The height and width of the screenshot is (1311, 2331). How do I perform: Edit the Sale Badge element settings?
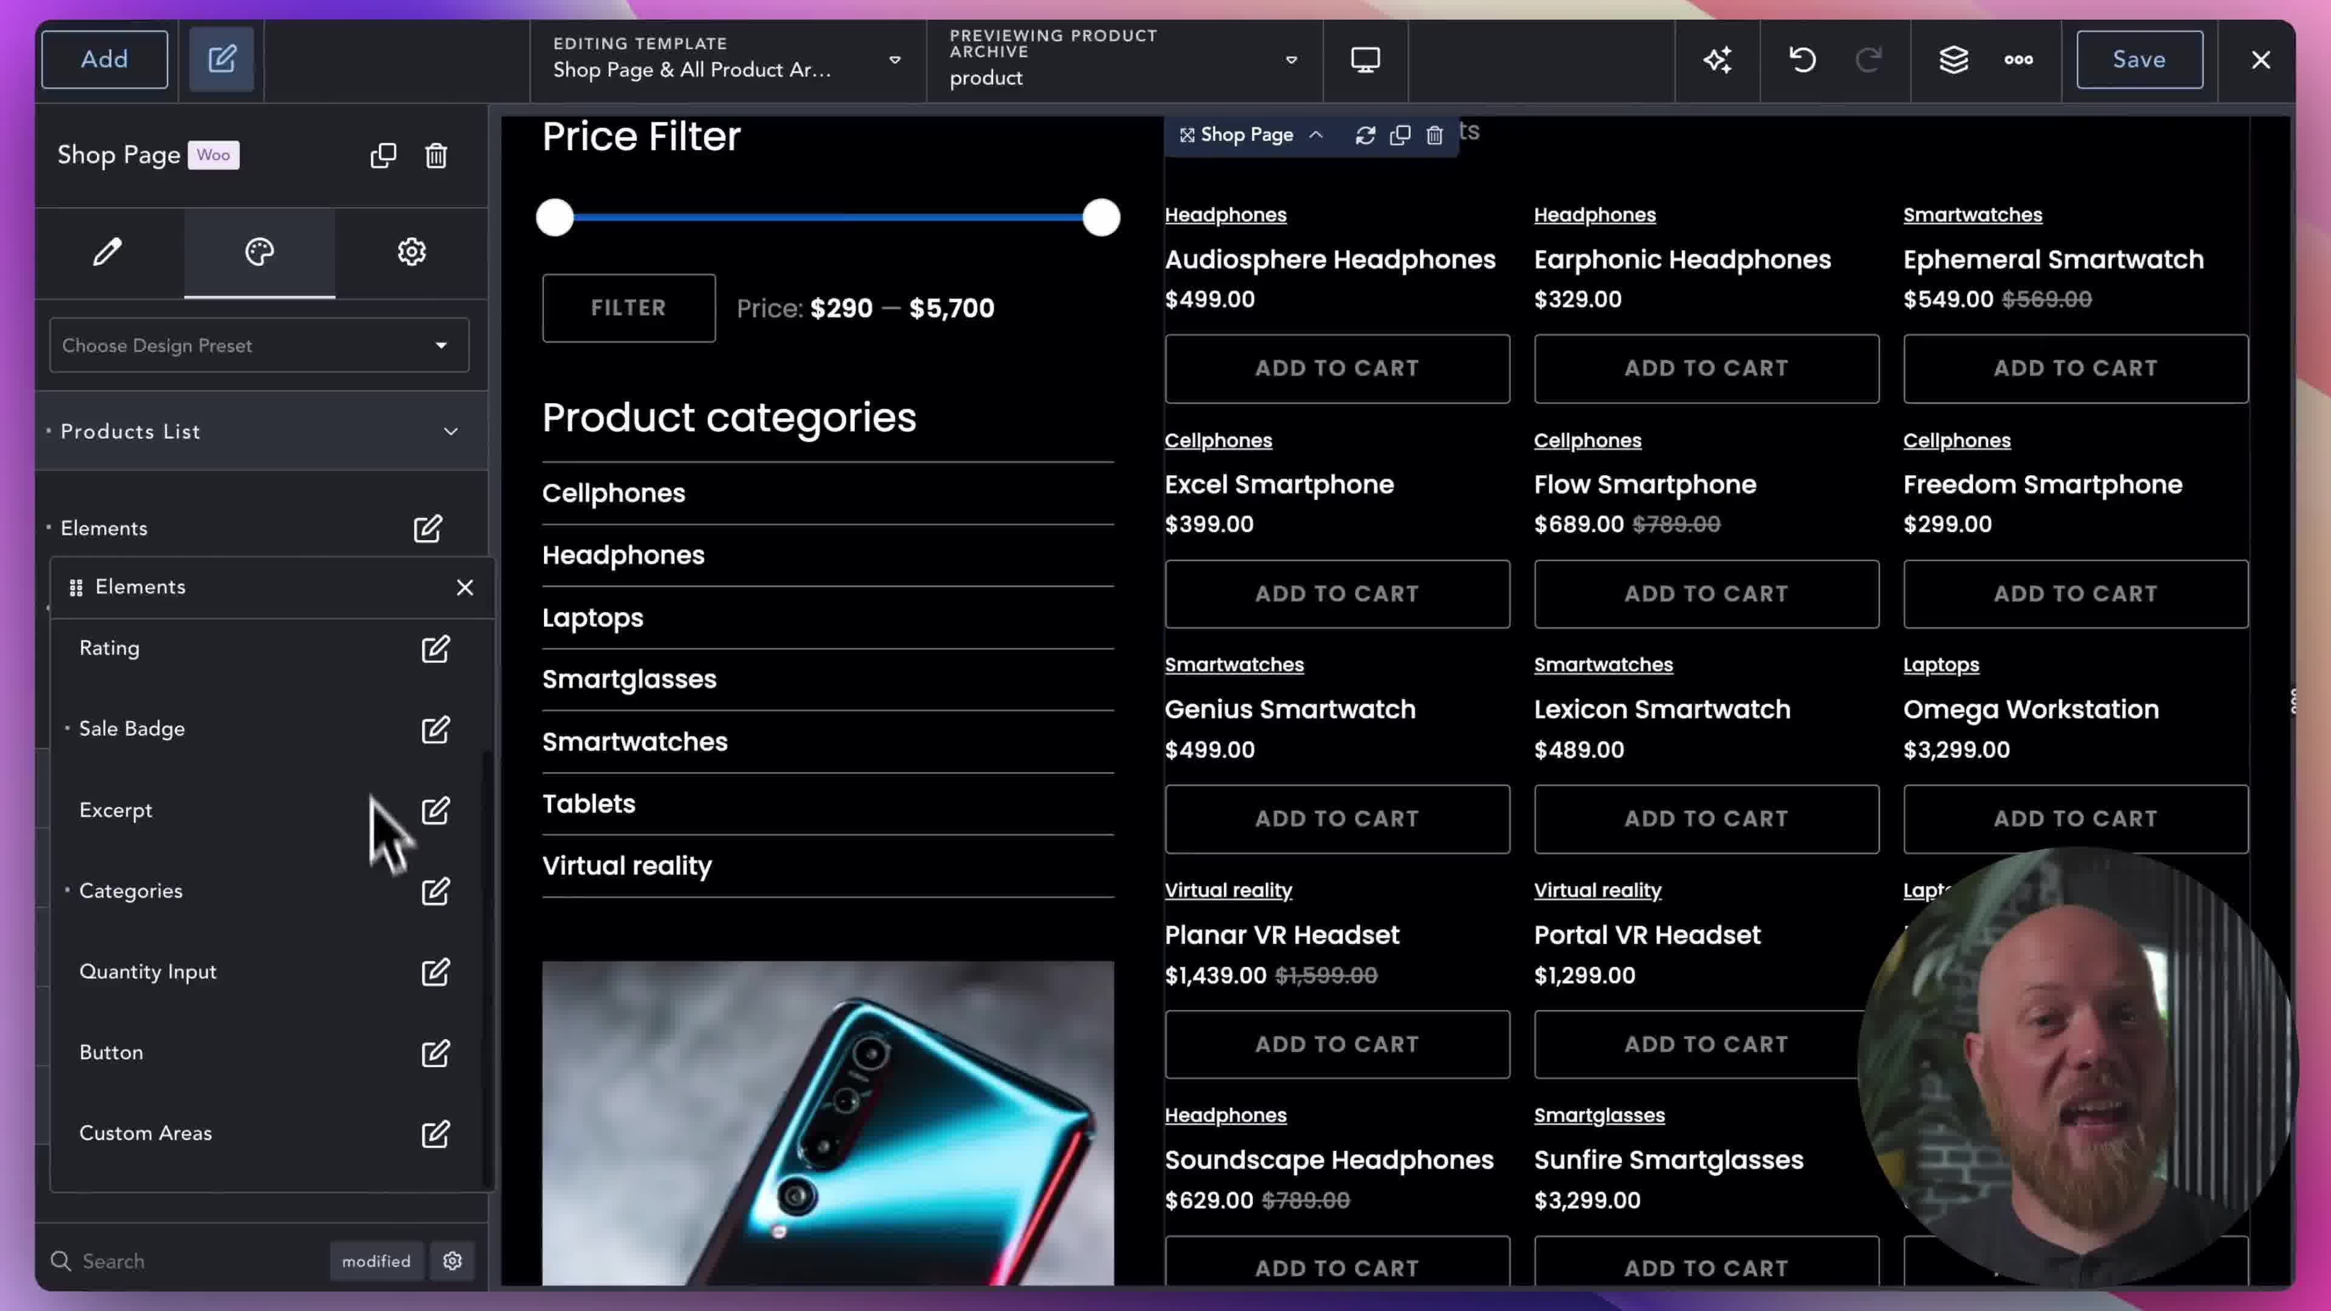435,729
